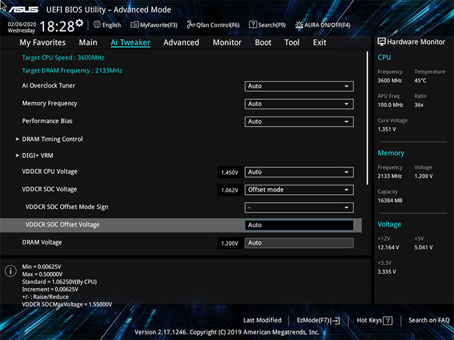Open Search on FAQ
The height and width of the screenshot is (340, 454).
click(429, 320)
